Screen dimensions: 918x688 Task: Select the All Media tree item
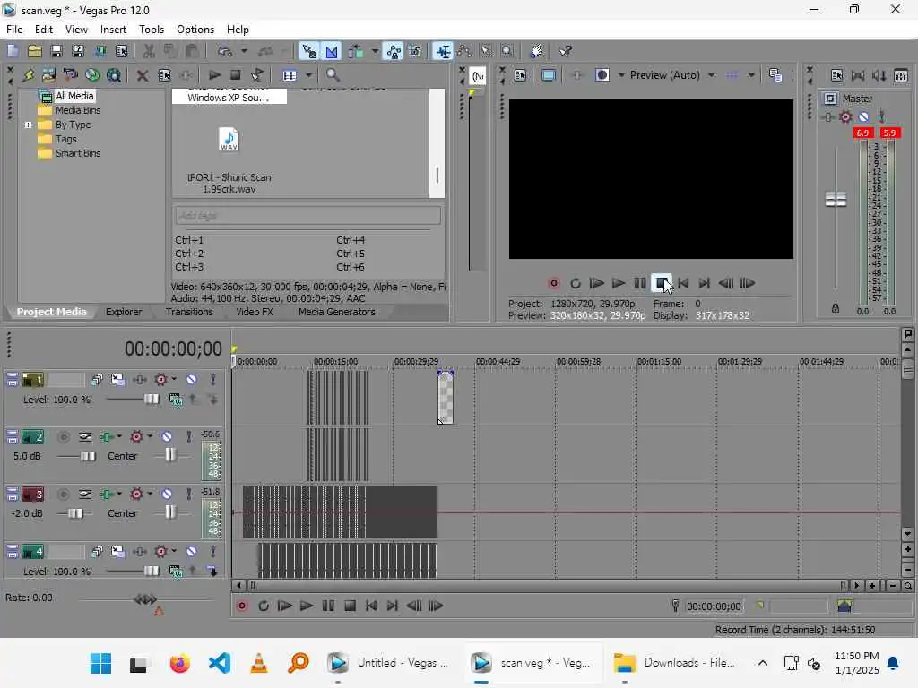74,96
